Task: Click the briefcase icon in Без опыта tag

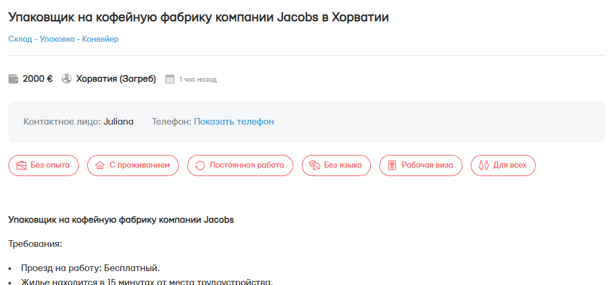Action: tap(21, 165)
